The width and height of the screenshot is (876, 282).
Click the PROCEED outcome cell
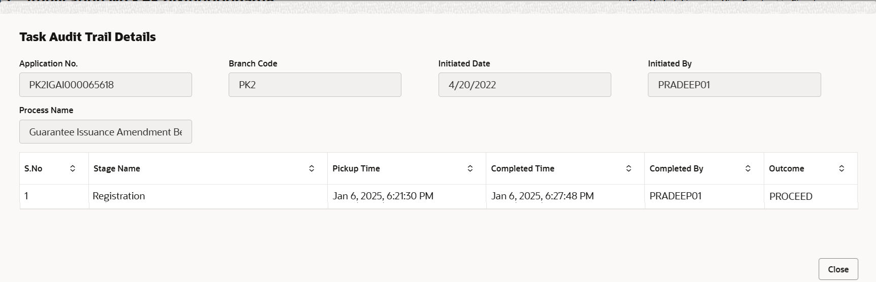coord(810,196)
